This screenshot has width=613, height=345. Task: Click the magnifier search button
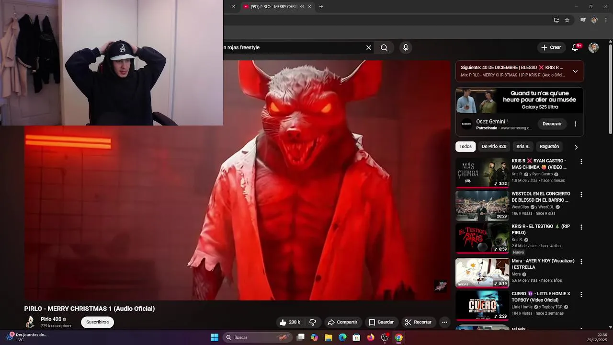[384, 47]
